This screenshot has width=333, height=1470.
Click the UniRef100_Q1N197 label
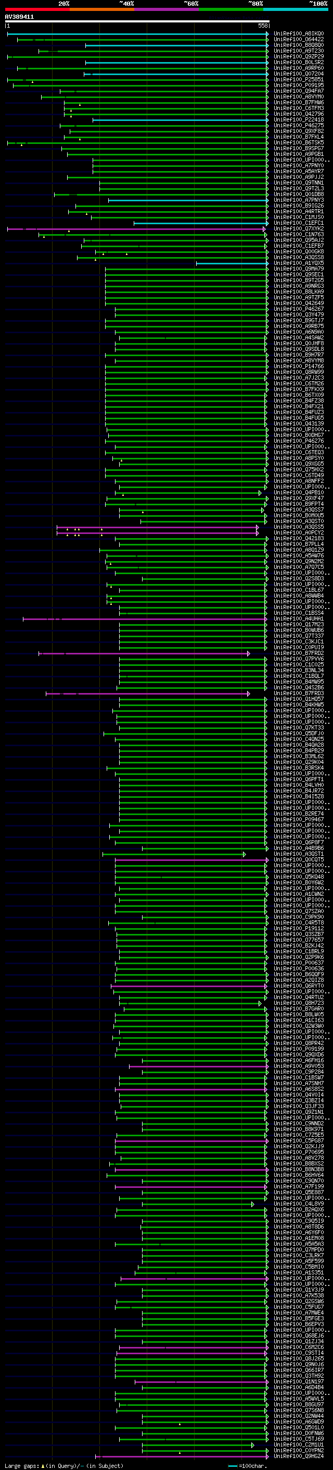[x=298, y=1381]
